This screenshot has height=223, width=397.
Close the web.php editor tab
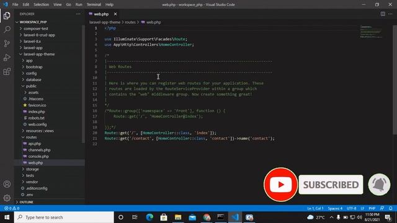pyautogui.click(x=115, y=14)
